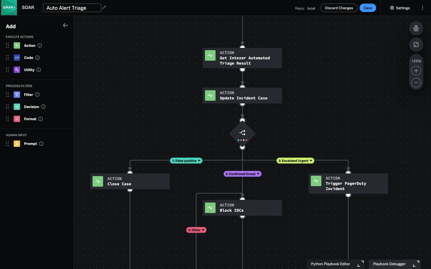Select the Filter block icon in sidebar

17,95
